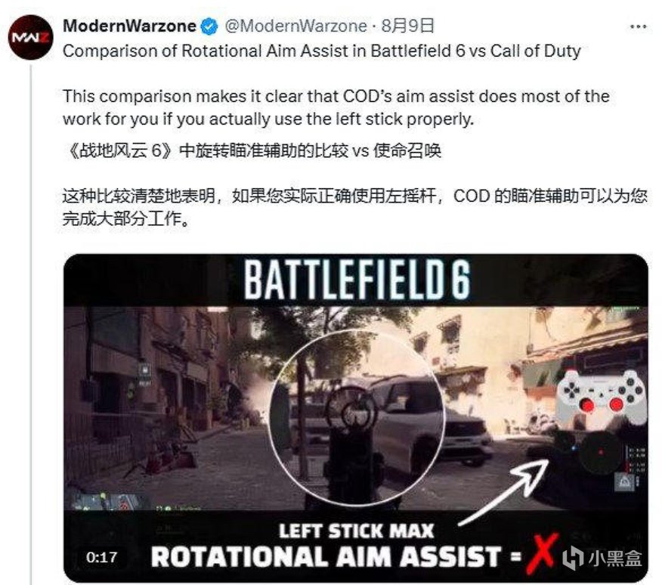The image size is (662, 585).
Task: Open the @ModernWarzone handle link
Action: tap(296, 26)
